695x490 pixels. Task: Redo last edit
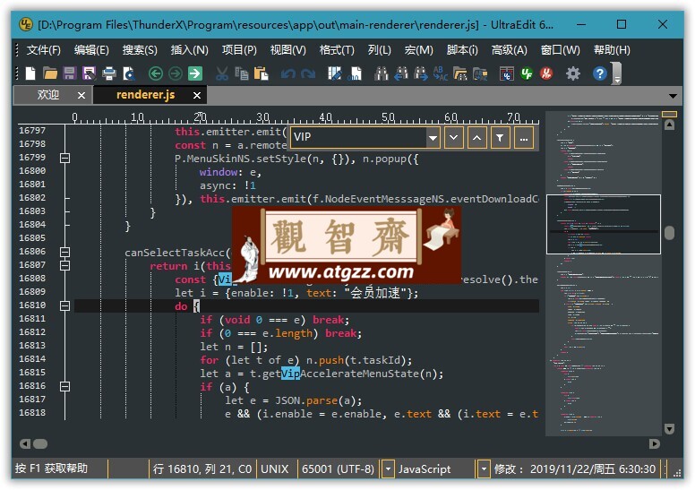tap(308, 73)
